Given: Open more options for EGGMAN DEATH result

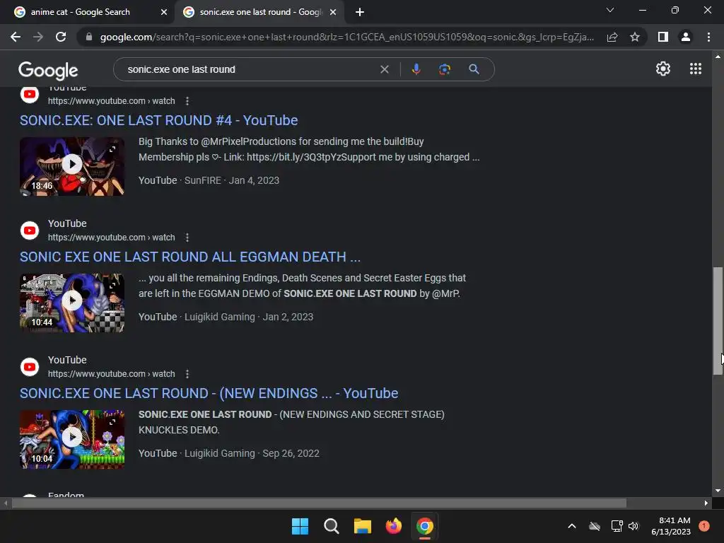Looking at the screenshot, I should click(187, 238).
